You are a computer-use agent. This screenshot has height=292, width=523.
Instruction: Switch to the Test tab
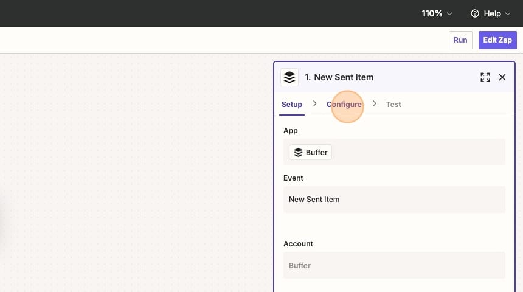pyautogui.click(x=393, y=105)
